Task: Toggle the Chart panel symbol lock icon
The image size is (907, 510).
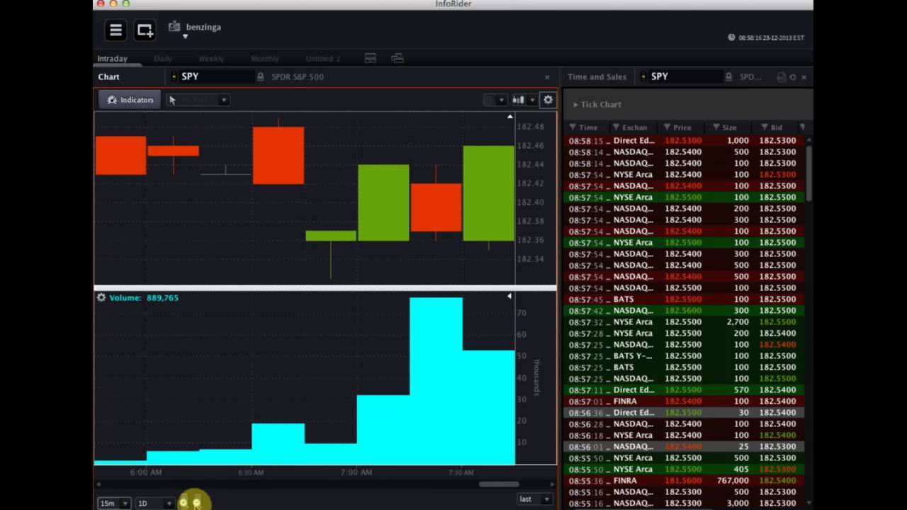Action: pos(261,76)
